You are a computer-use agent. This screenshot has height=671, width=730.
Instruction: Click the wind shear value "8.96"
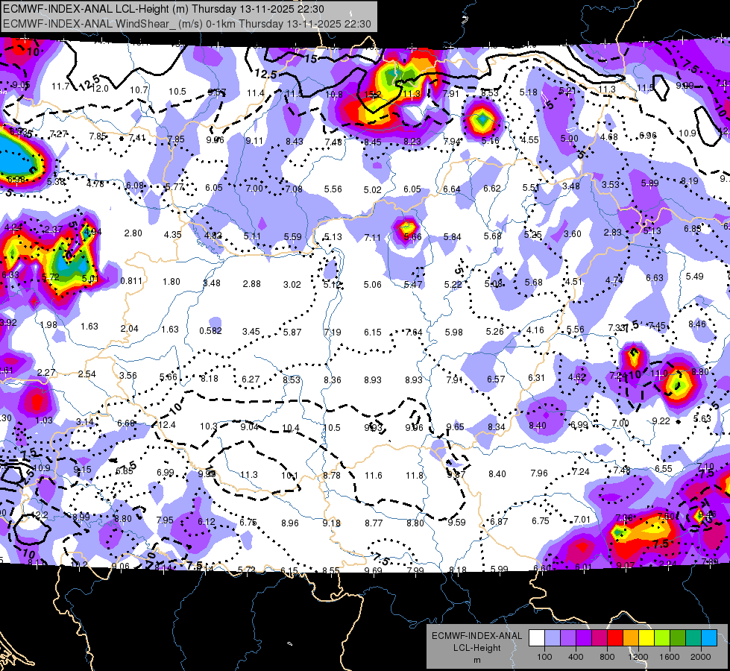pyautogui.click(x=289, y=523)
